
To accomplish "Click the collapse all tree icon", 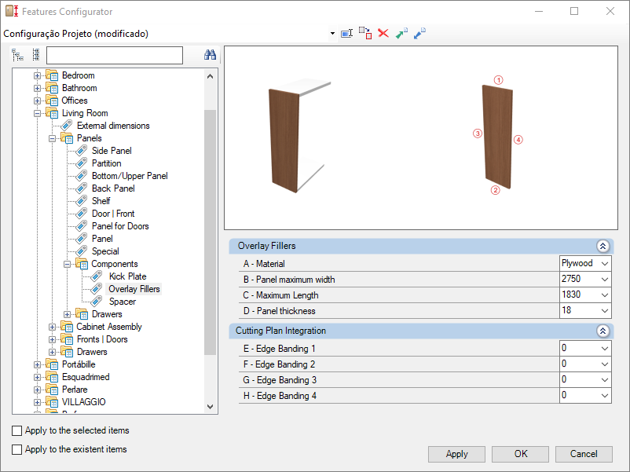I will (x=36, y=55).
